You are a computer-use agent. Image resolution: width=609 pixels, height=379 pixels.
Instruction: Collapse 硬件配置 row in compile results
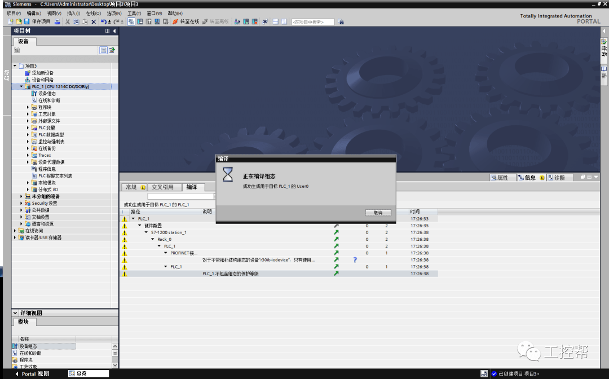(x=140, y=226)
